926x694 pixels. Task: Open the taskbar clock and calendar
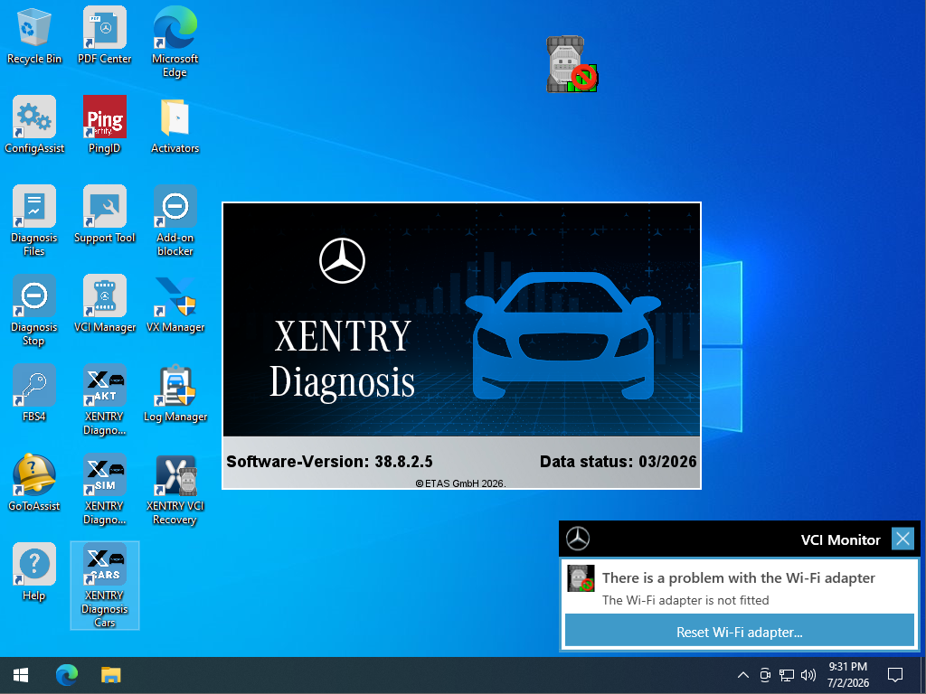tap(848, 675)
